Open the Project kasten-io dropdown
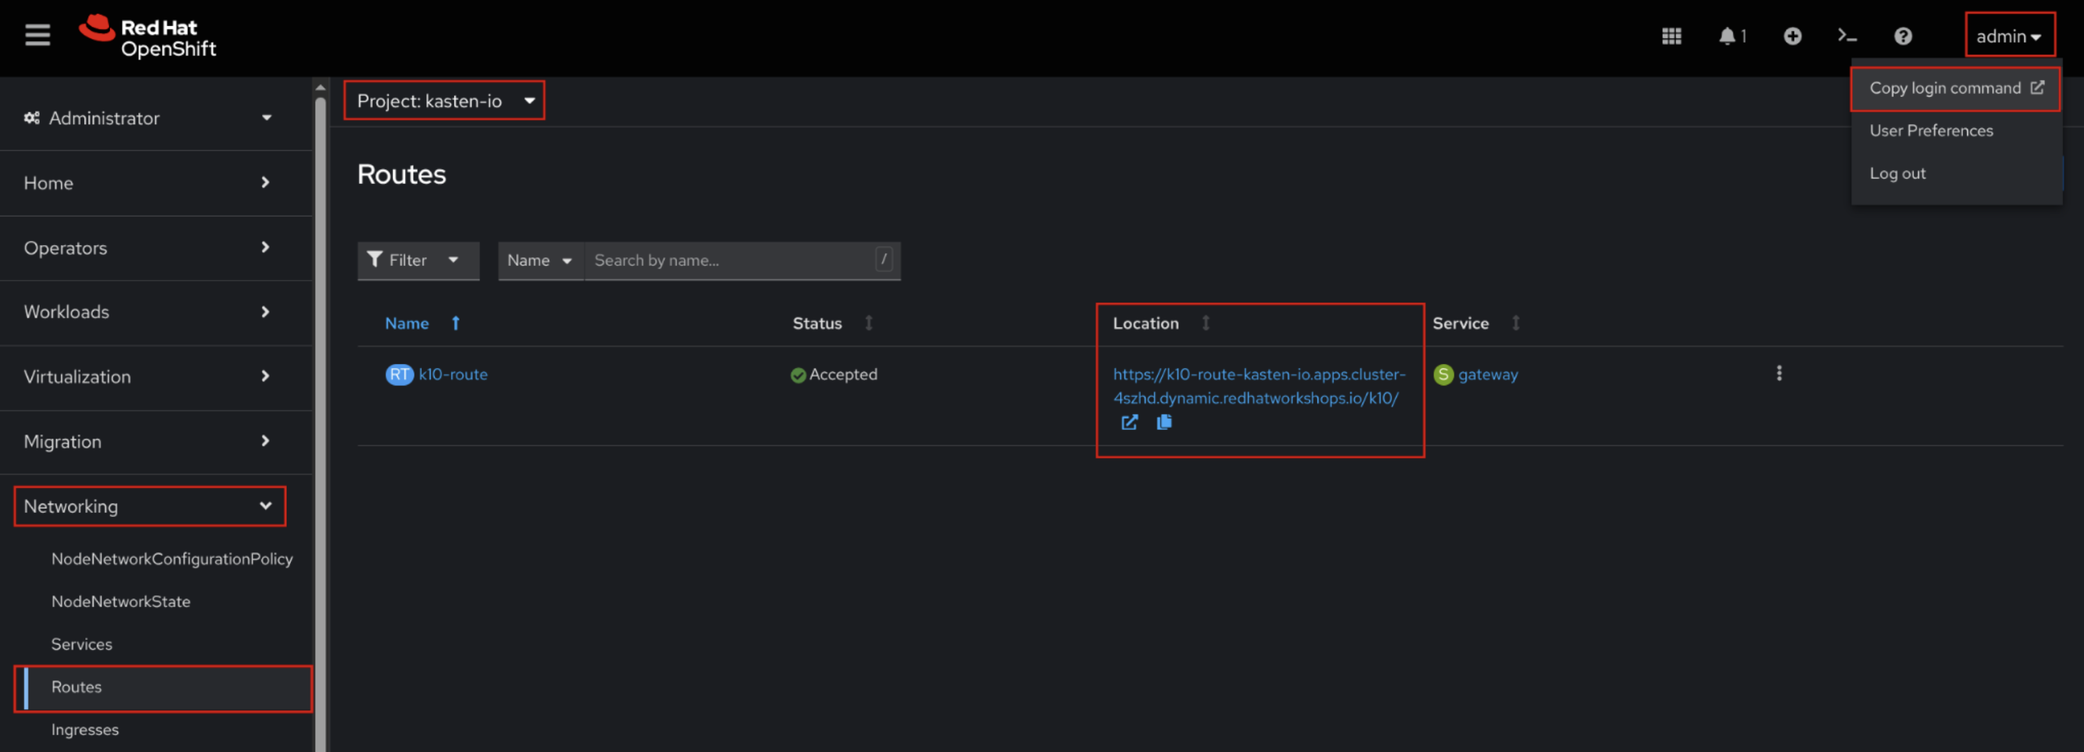Viewport: 2084px width, 752px height. (x=444, y=101)
